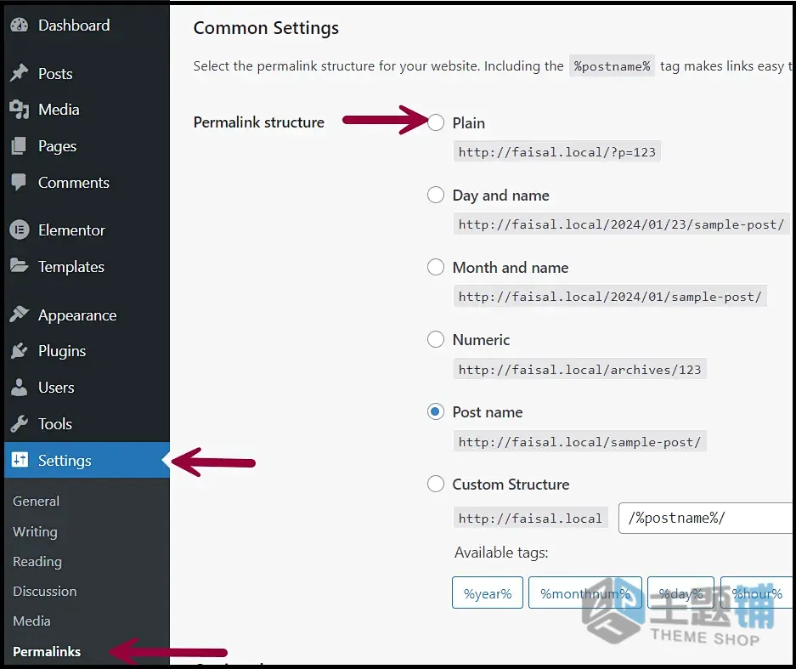Screen dimensions: 796x669
Task: Select the Plain permalink radio button
Action: (436, 122)
